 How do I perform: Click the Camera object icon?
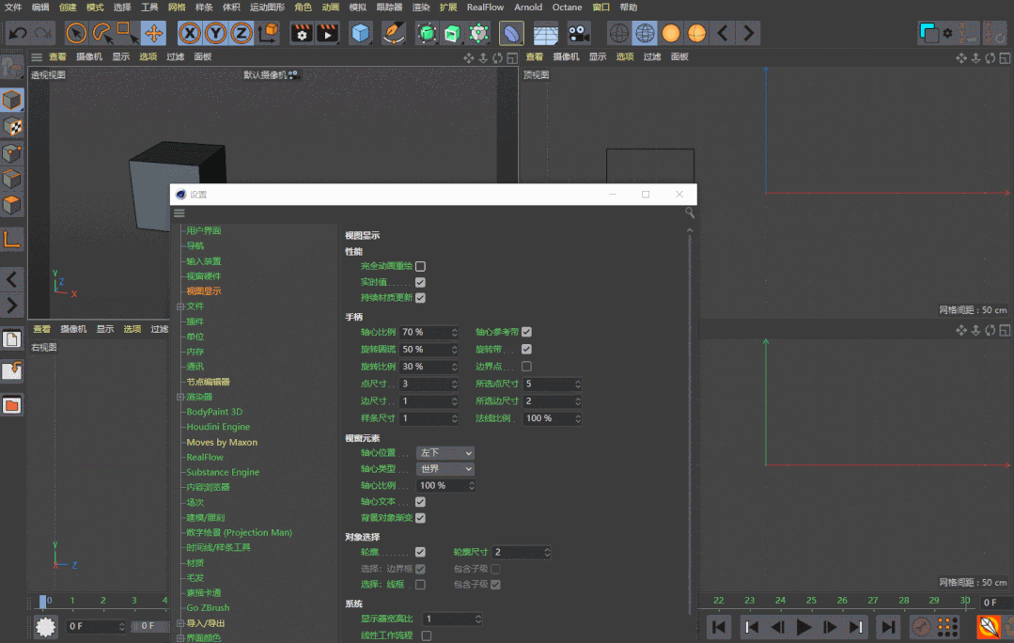coord(579,34)
